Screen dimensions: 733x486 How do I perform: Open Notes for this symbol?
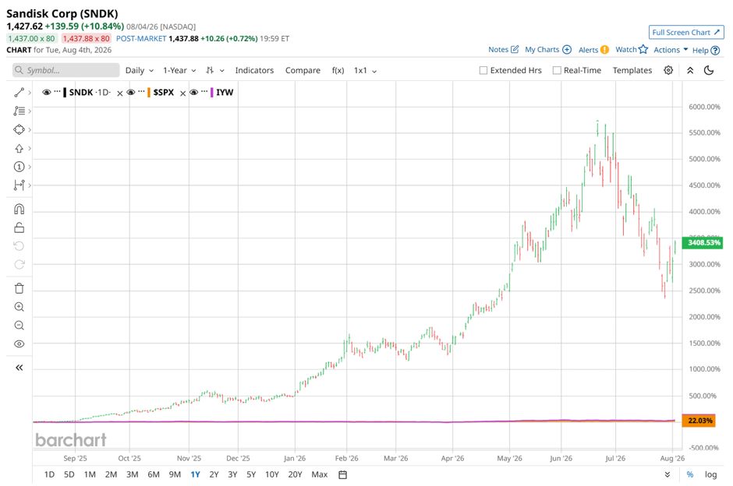503,50
